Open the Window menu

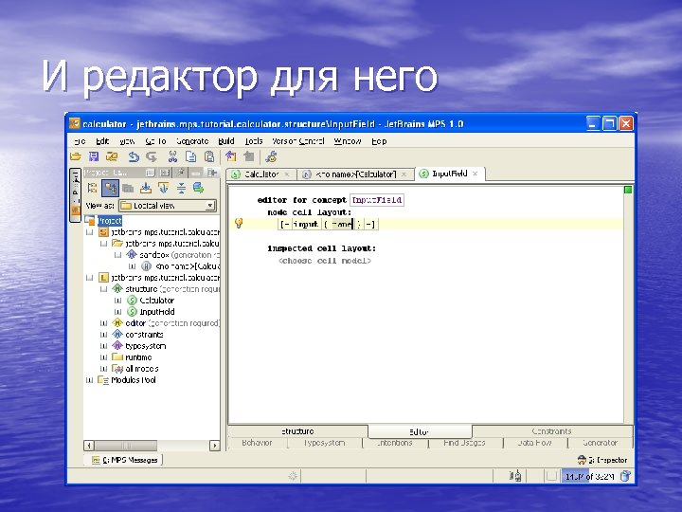(348, 141)
